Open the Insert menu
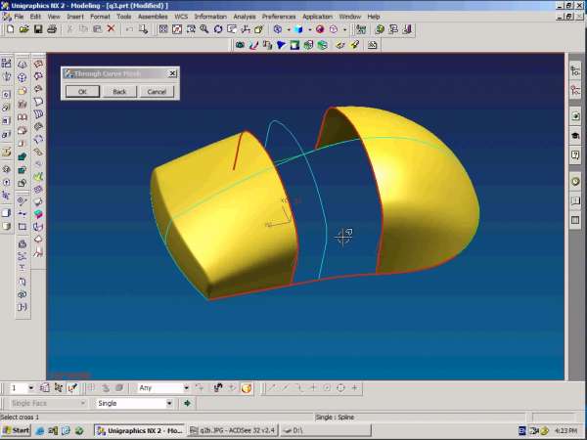The width and height of the screenshot is (587, 440). pos(75,17)
